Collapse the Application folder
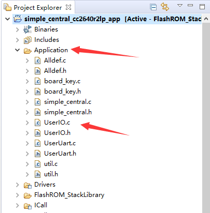This screenshot has width=210, height=213. (18, 50)
